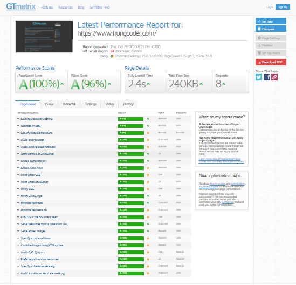Expand Avoid a character set in meta tag
The height and width of the screenshot is (285, 296).
(104, 273)
